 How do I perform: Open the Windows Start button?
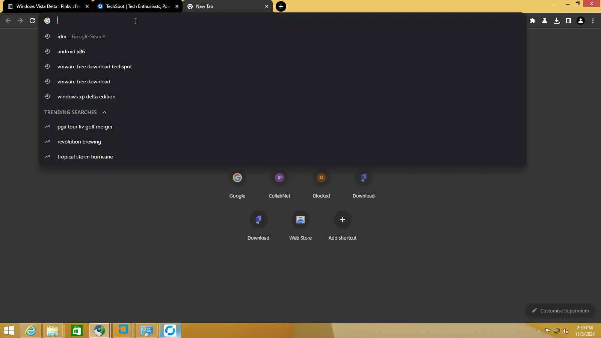pyautogui.click(x=9, y=330)
